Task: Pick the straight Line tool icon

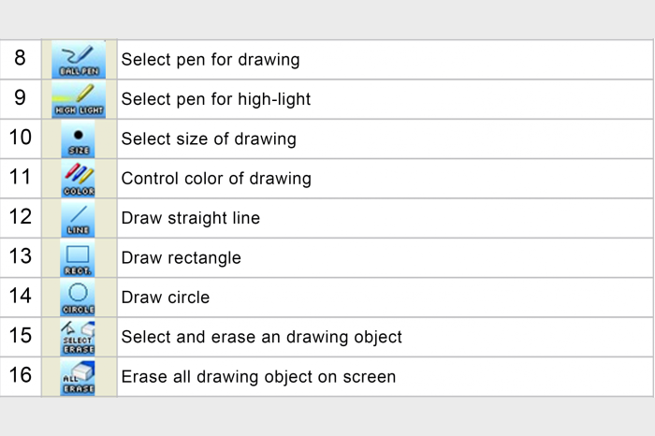Action: pos(78,218)
